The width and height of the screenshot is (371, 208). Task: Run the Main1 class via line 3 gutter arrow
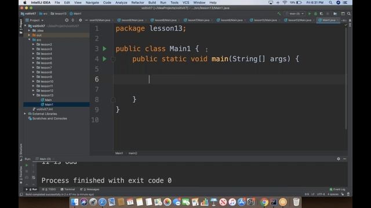click(x=104, y=49)
